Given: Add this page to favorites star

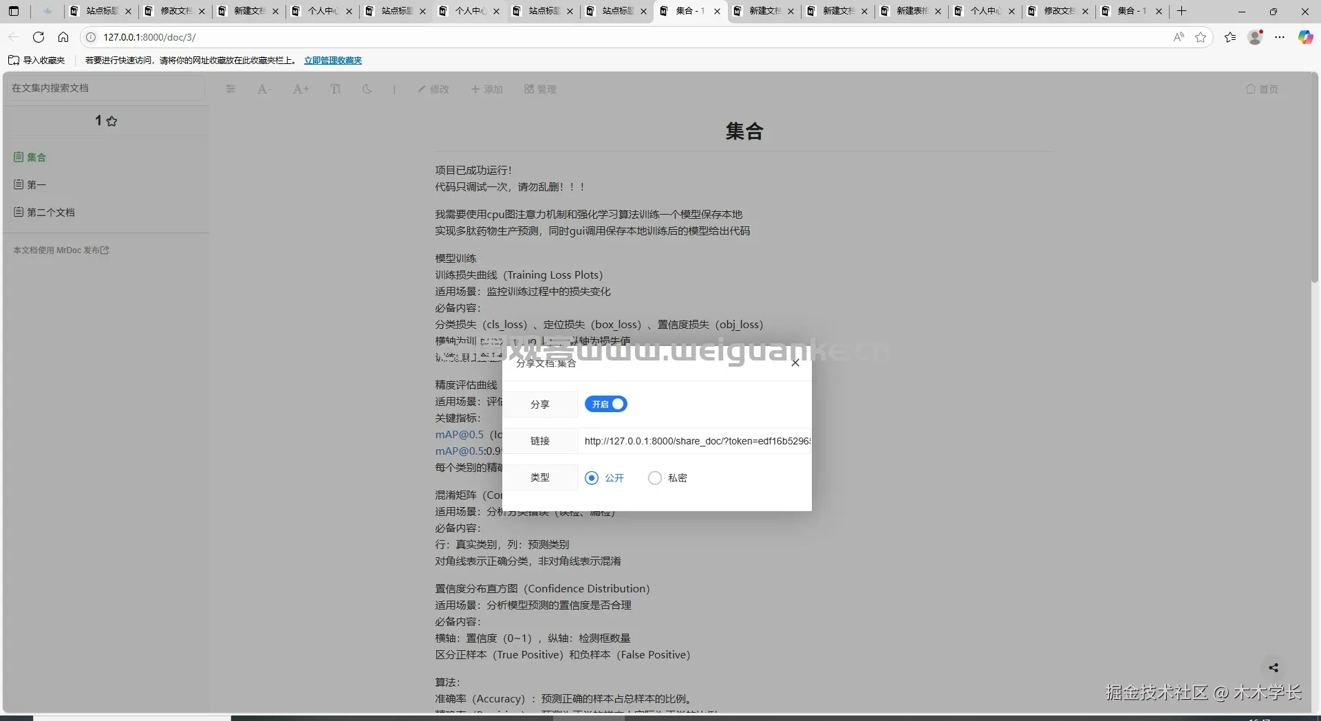Looking at the screenshot, I should coord(1201,37).
